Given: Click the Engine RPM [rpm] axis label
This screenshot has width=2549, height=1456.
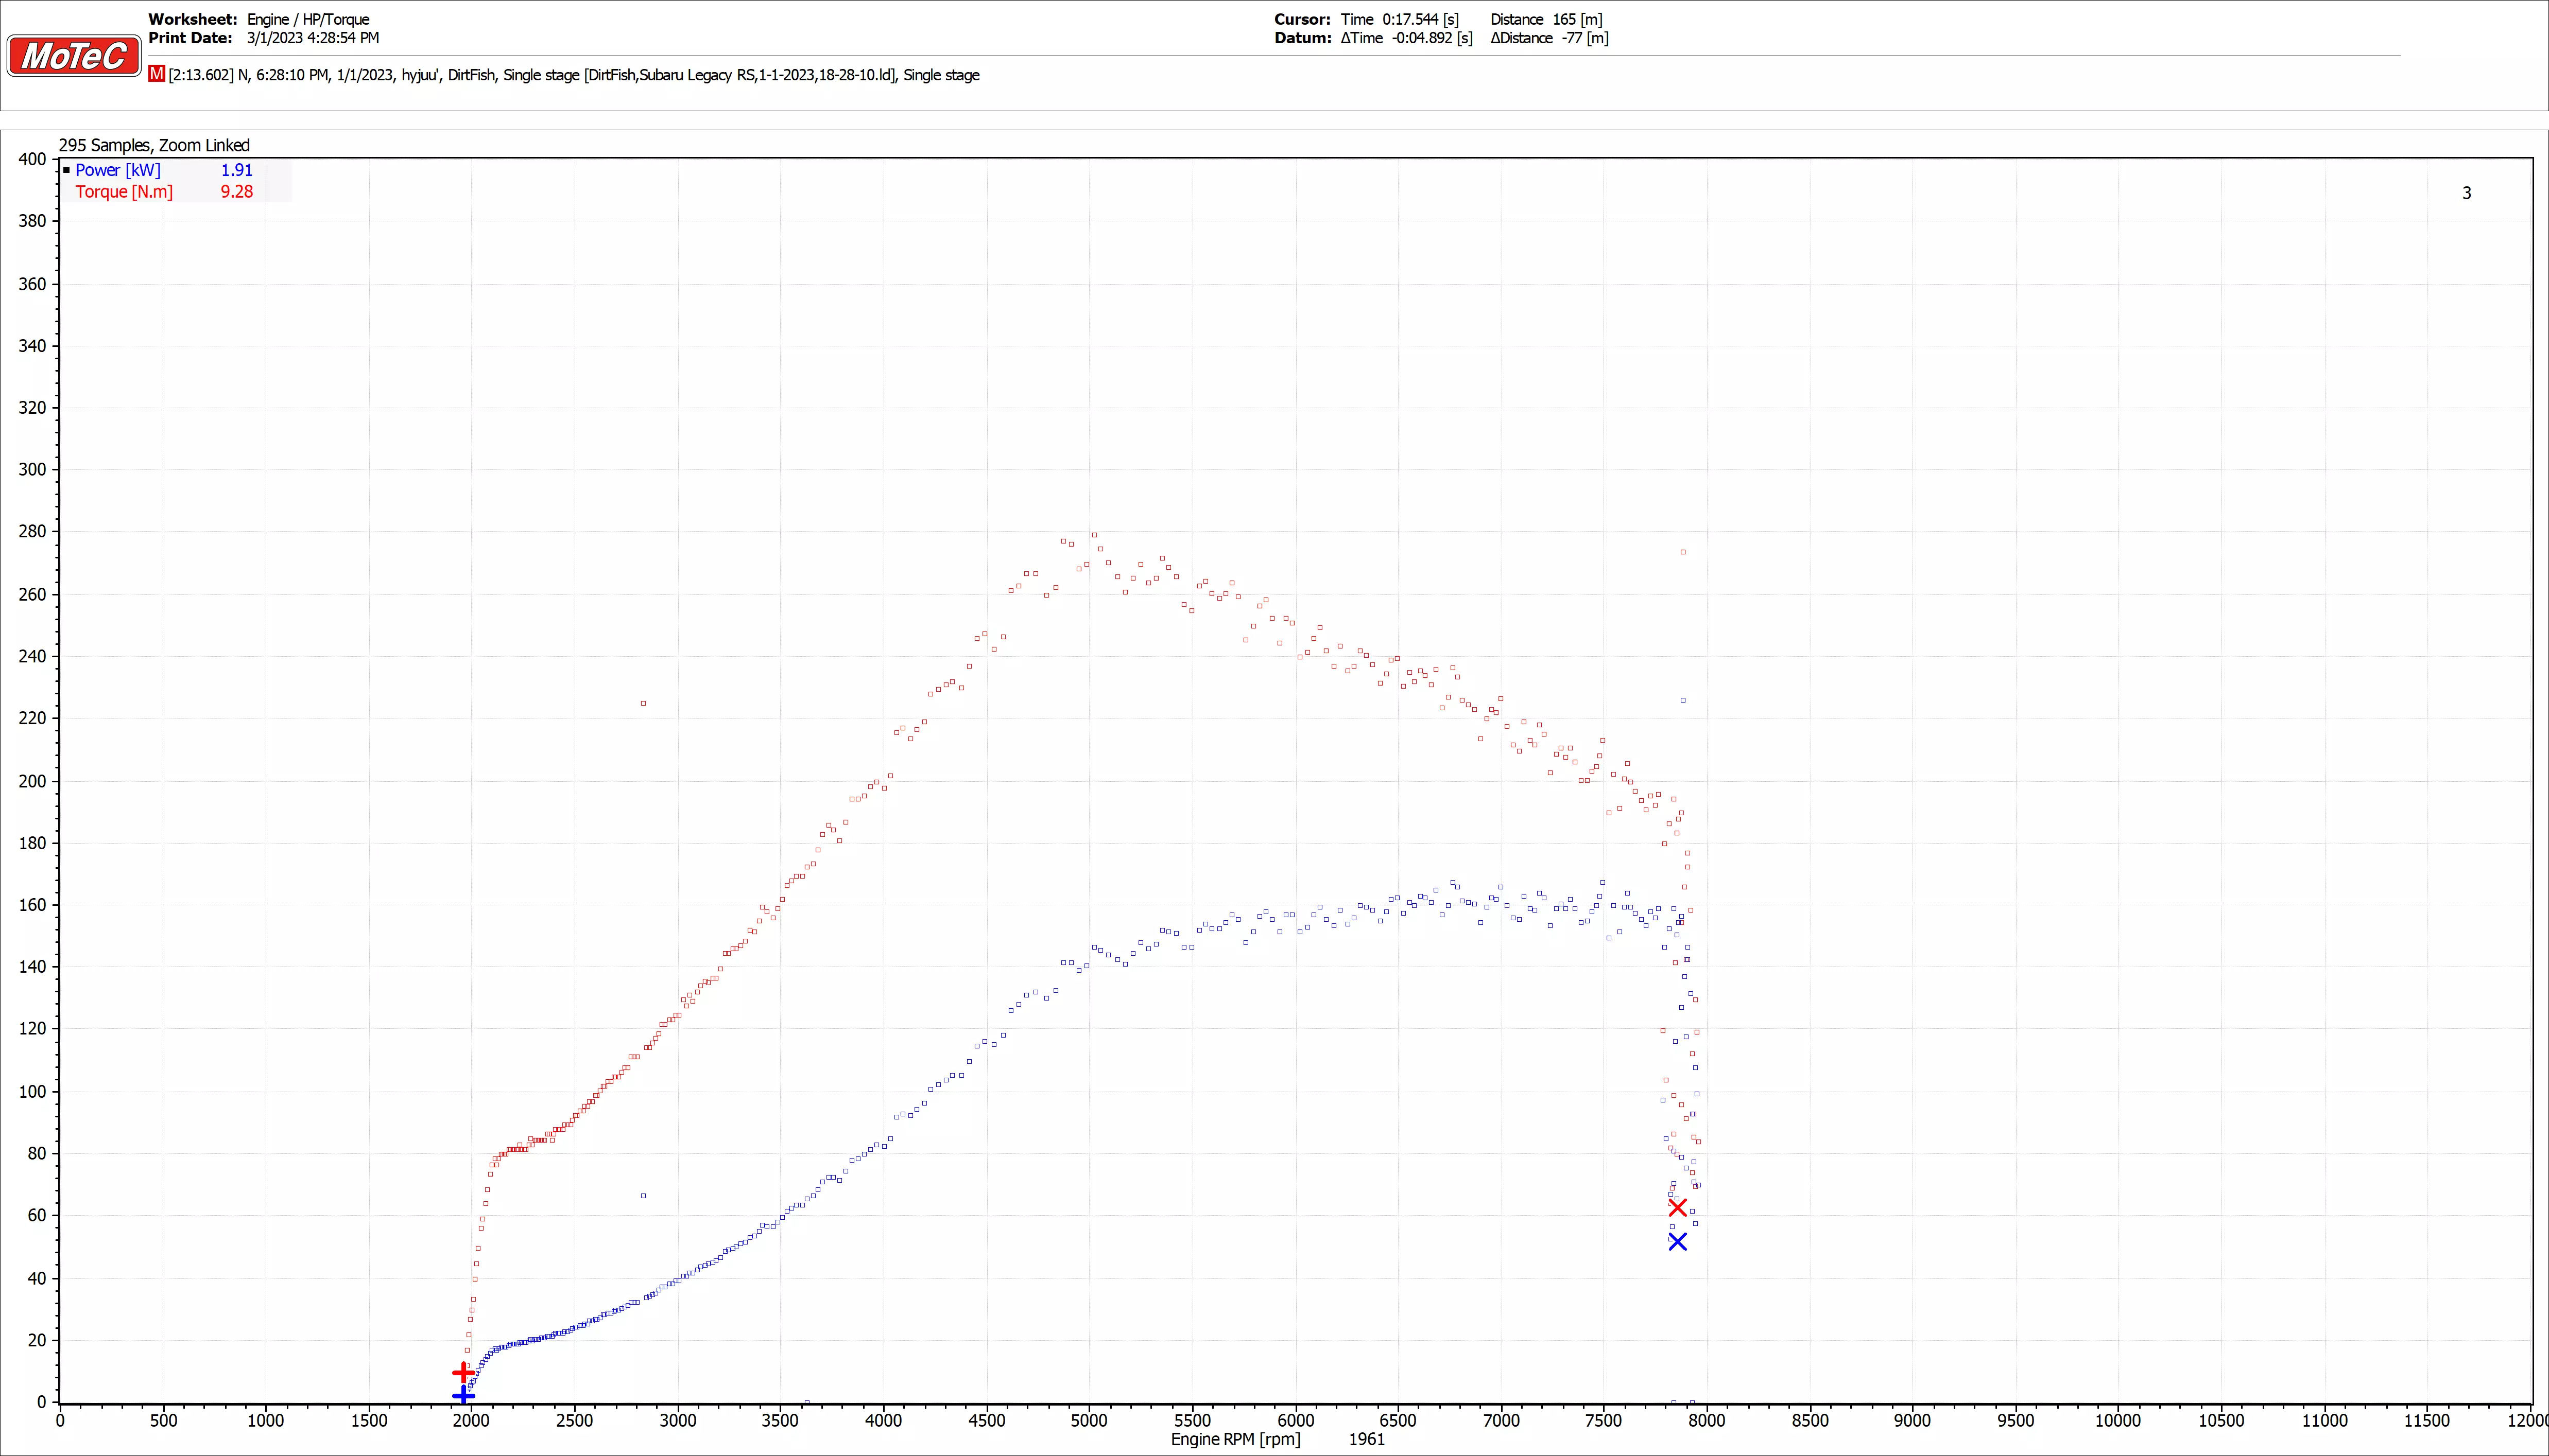Looking at the screenshot, I should 1235,1439.
